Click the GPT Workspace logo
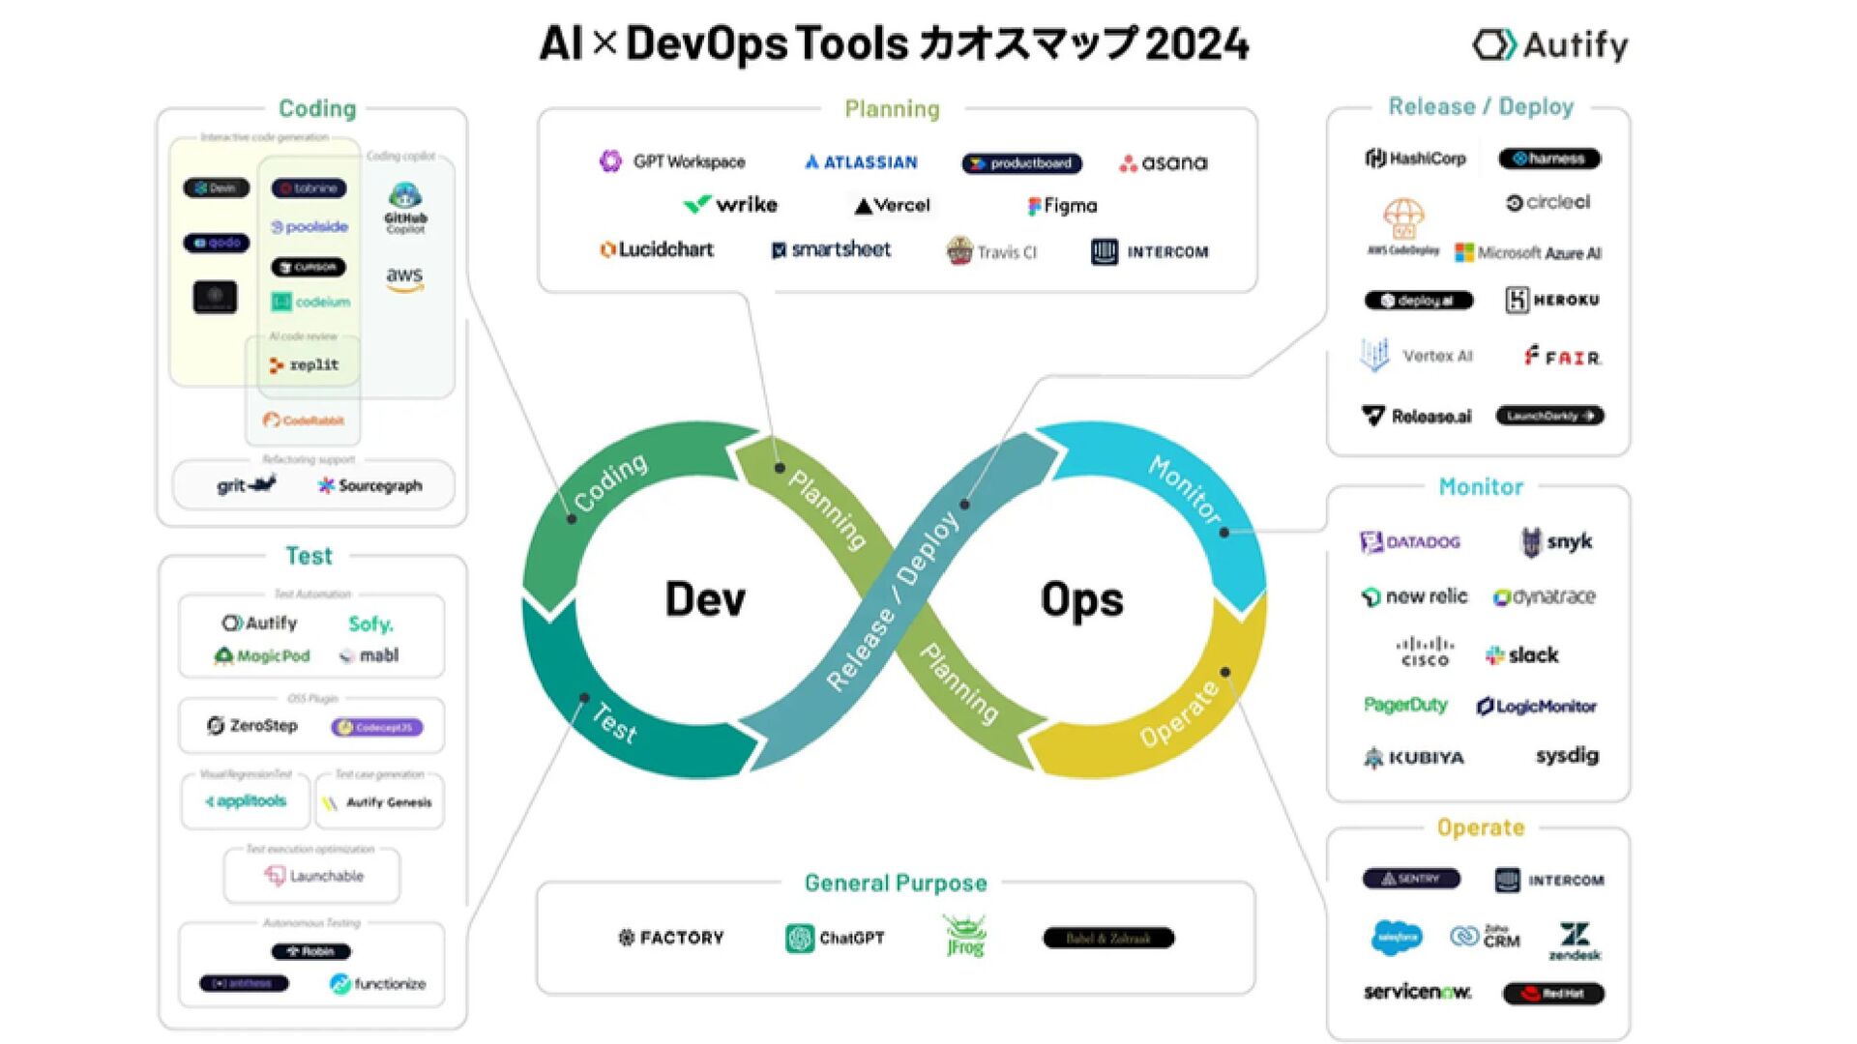Image resolution: width=1857 pixels, height=1044 pixels. [672, 161]
